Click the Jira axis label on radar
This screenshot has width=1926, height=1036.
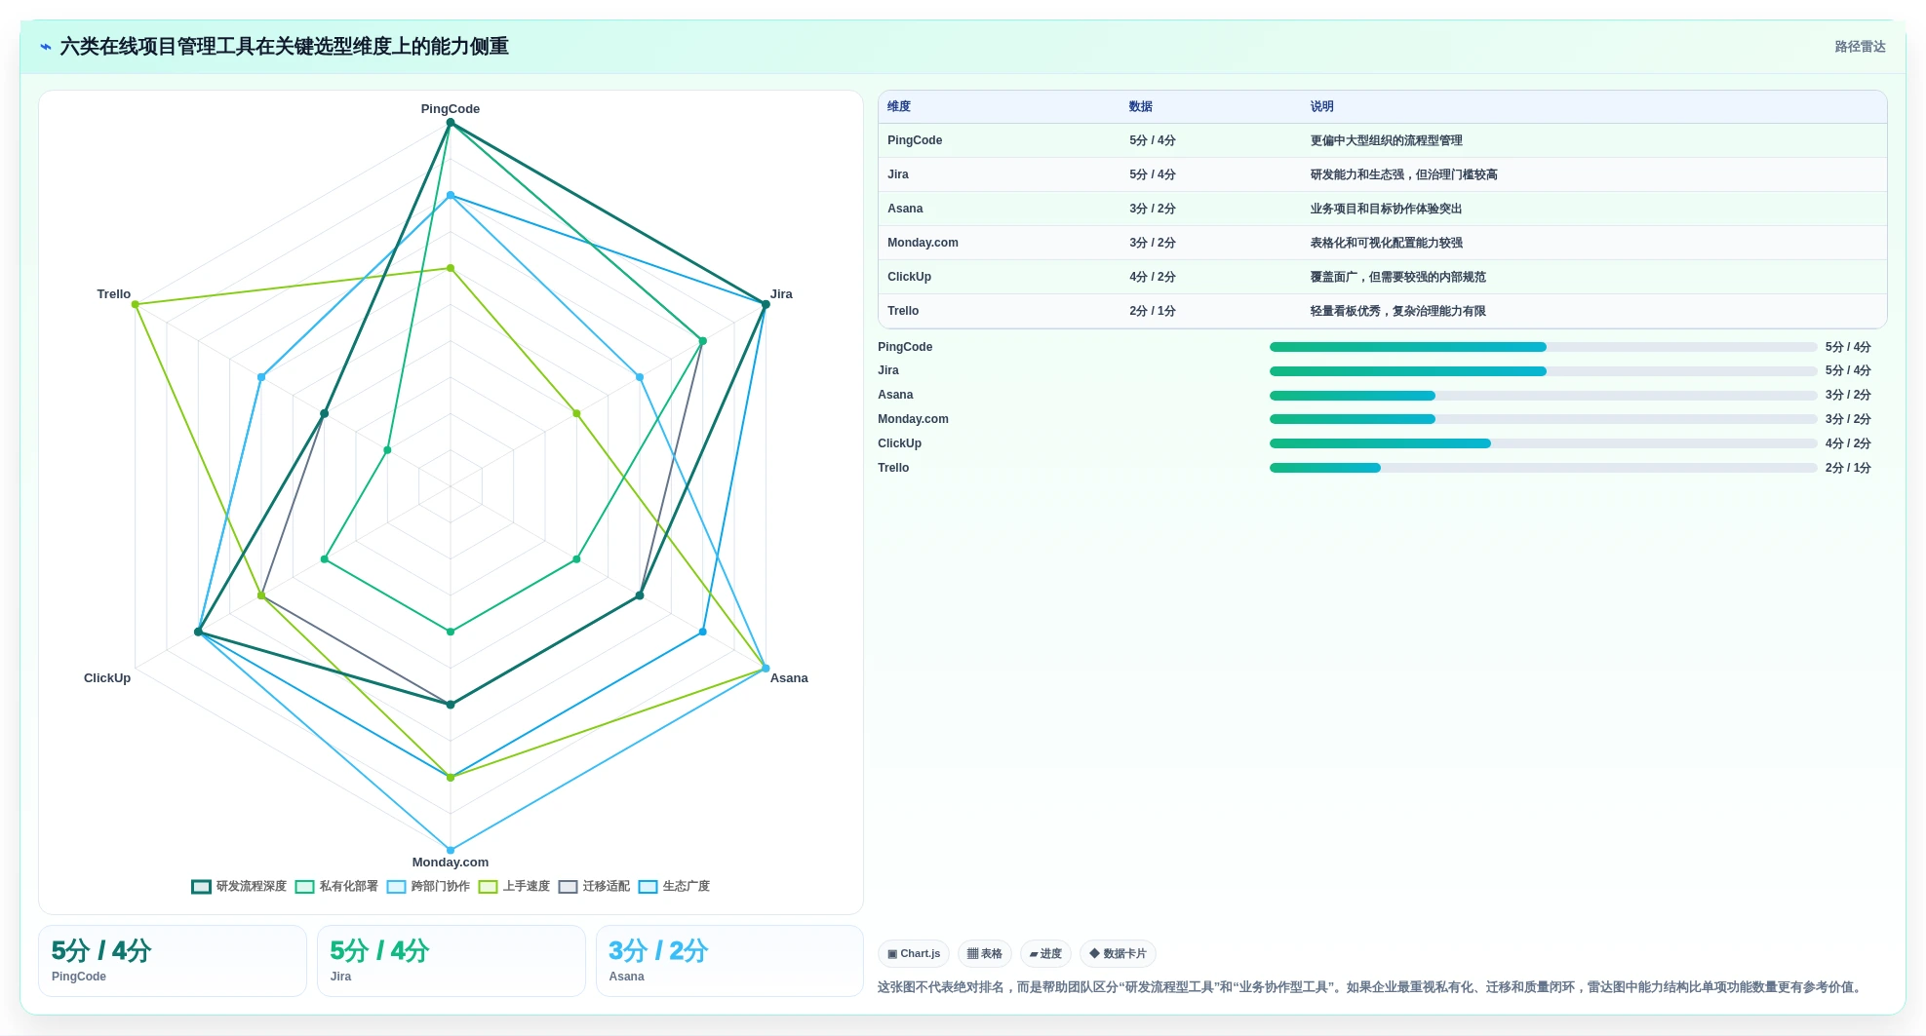(x=781, y=294)
